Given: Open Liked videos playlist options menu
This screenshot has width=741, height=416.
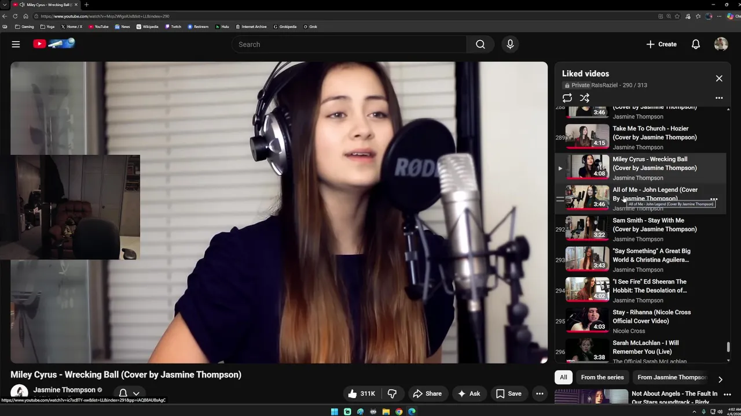Looking at the screenshot, I should click(x=719, y=98).
